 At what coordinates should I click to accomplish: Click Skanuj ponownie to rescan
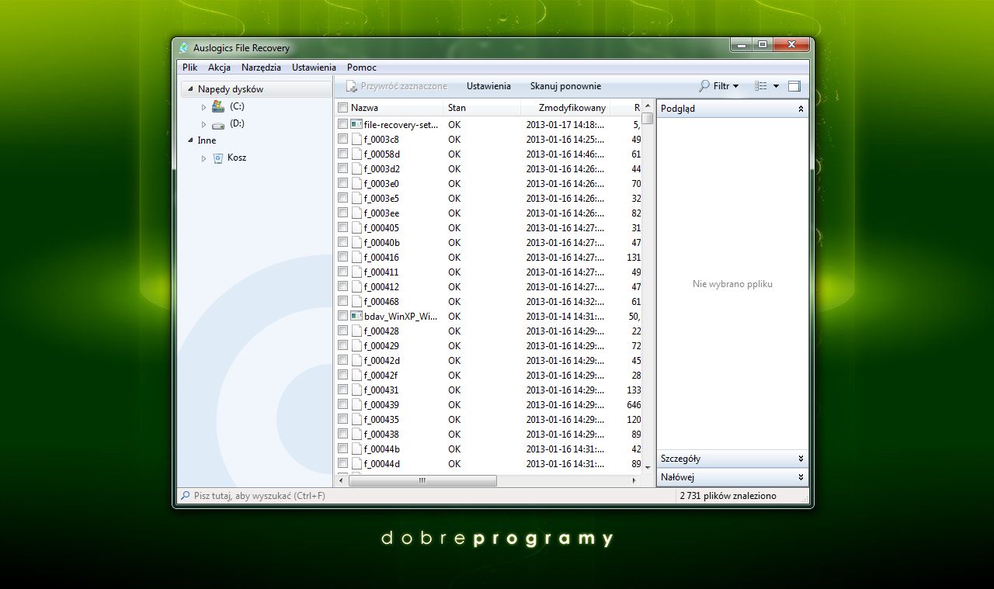(565, 86)
